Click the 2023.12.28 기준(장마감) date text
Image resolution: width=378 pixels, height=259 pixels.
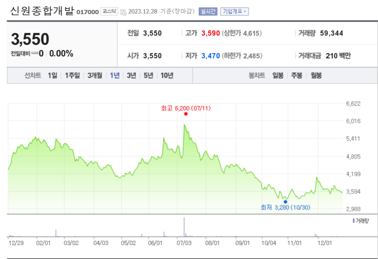tap(161, 11)
